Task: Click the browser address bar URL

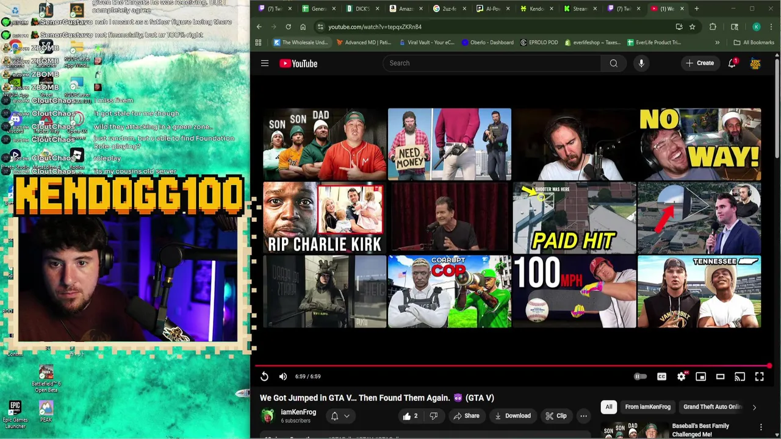Action: [375, 27]
